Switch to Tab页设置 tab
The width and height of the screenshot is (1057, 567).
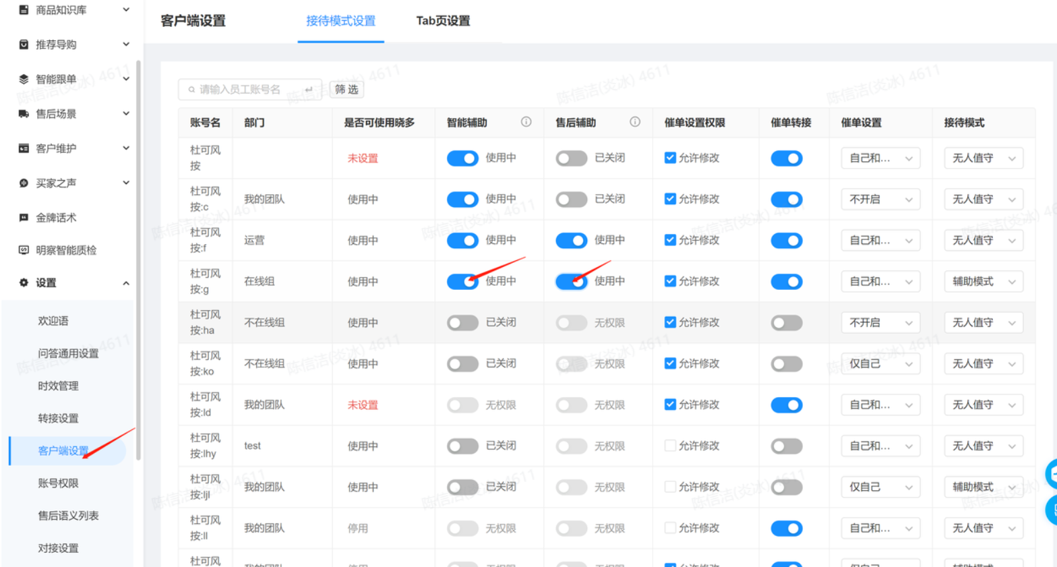443,21
